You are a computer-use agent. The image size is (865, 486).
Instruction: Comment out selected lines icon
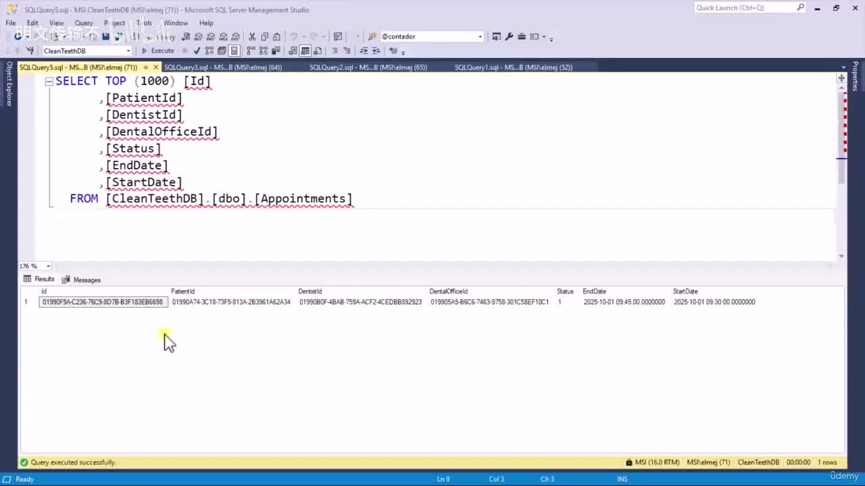tap(335, 51)
